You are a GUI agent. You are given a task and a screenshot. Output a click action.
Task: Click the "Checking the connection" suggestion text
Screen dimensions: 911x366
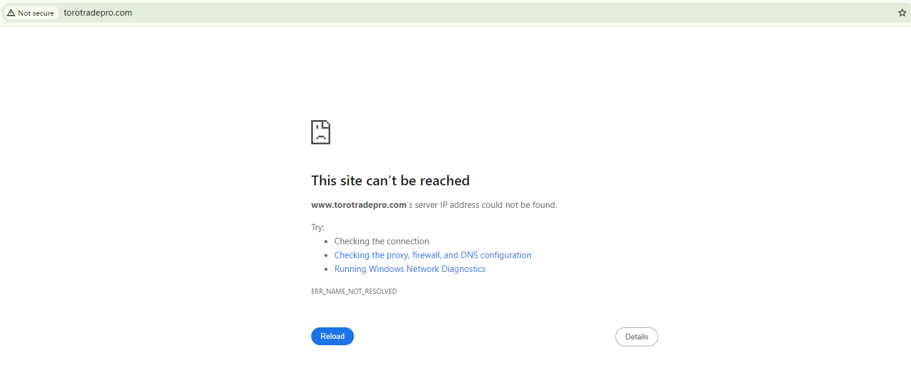point(381,241)
